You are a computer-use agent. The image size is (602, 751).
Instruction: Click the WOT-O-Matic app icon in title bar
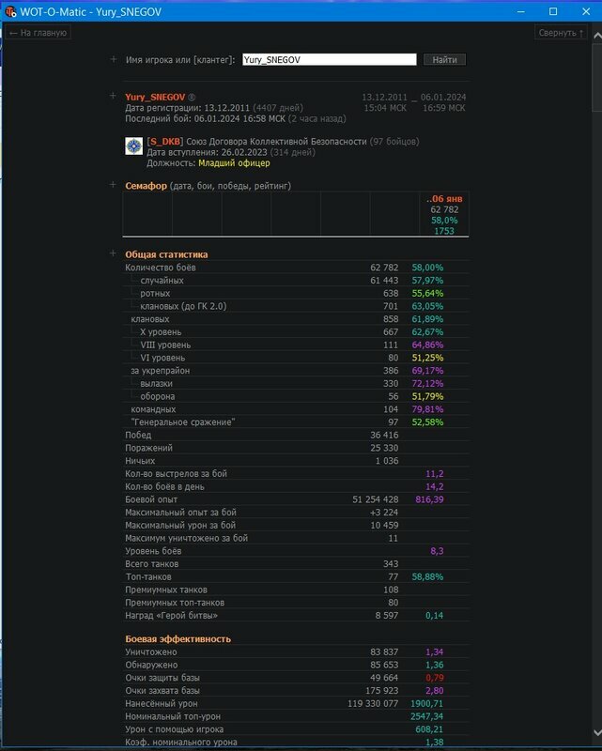pos(10,11)
